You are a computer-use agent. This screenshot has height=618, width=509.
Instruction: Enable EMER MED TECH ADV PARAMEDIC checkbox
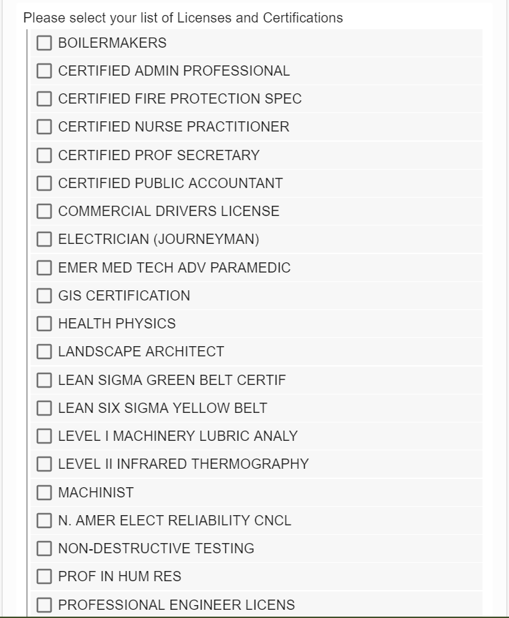point(44,268)
